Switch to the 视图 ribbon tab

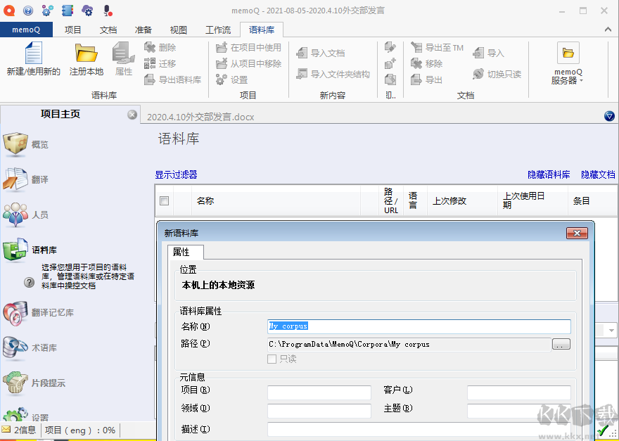tap(179, 30)
